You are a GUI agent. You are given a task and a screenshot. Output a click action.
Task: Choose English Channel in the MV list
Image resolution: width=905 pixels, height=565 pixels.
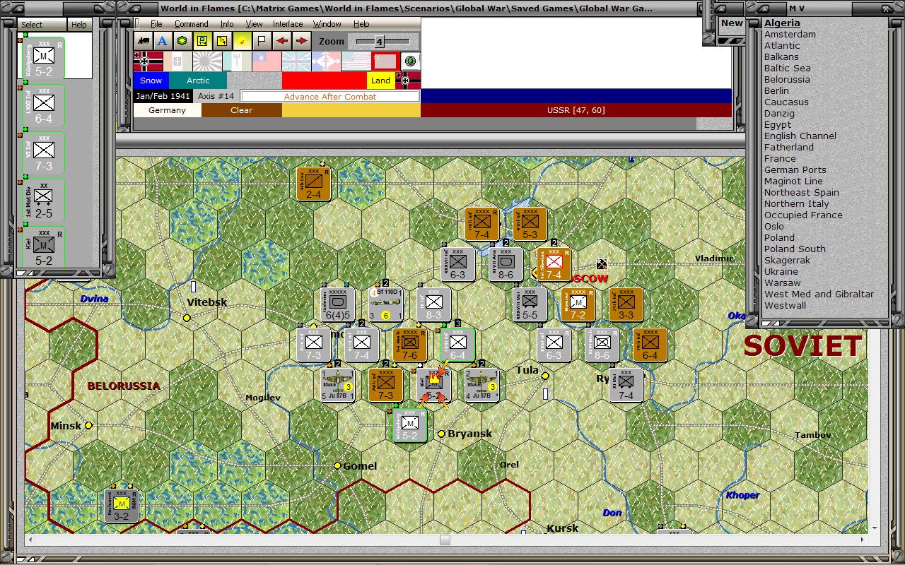[x=800, y=136]
